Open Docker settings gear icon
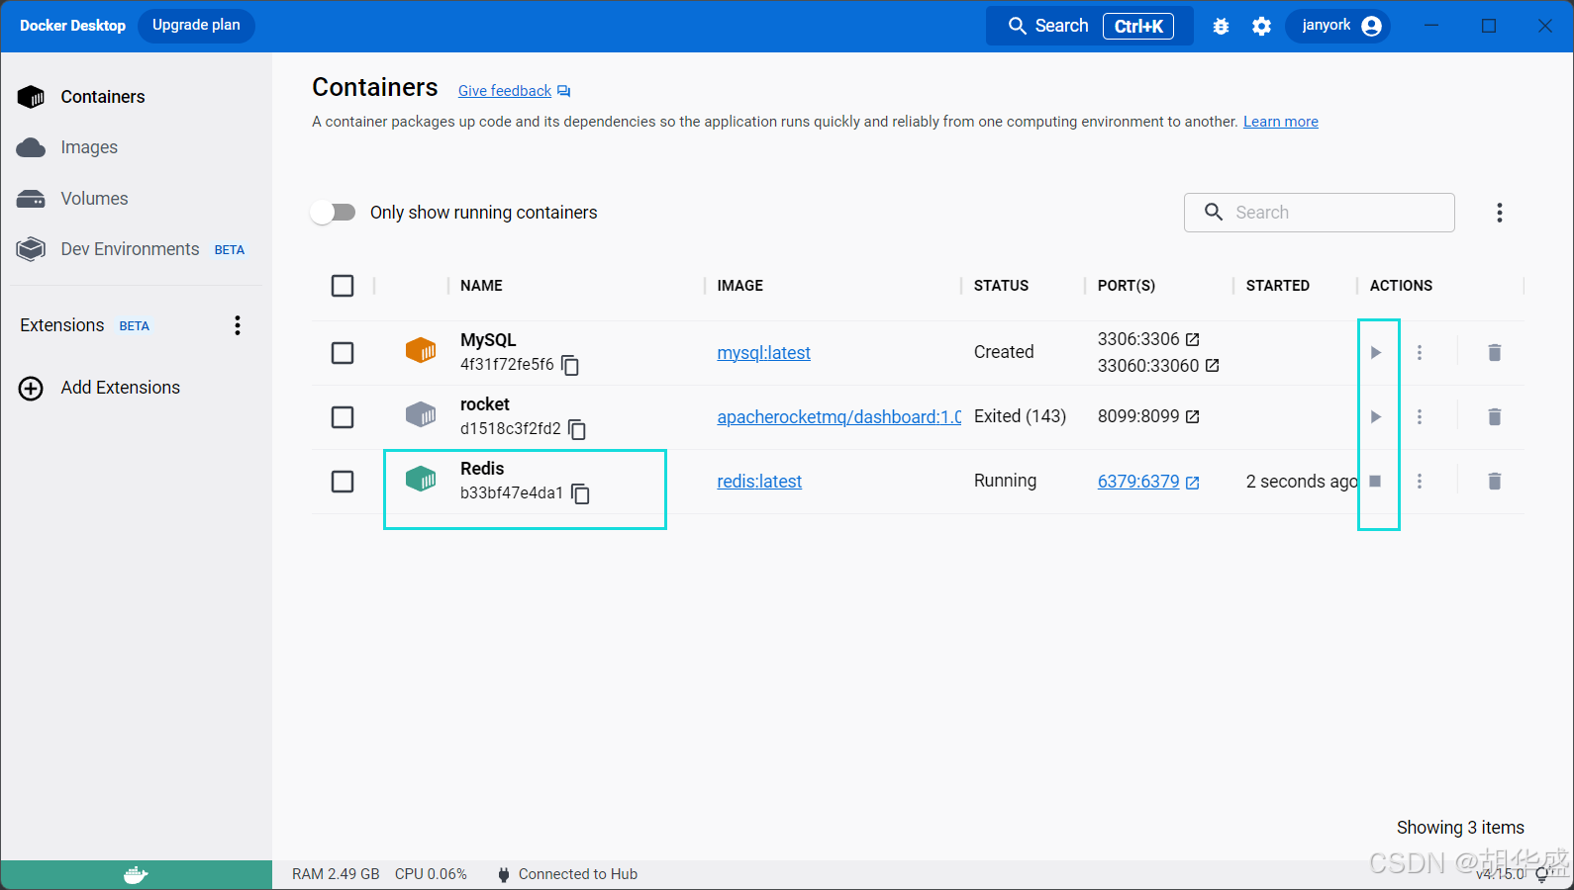Image resolution: width=1574 pixels, height=890 pixels. point(1261,27)
